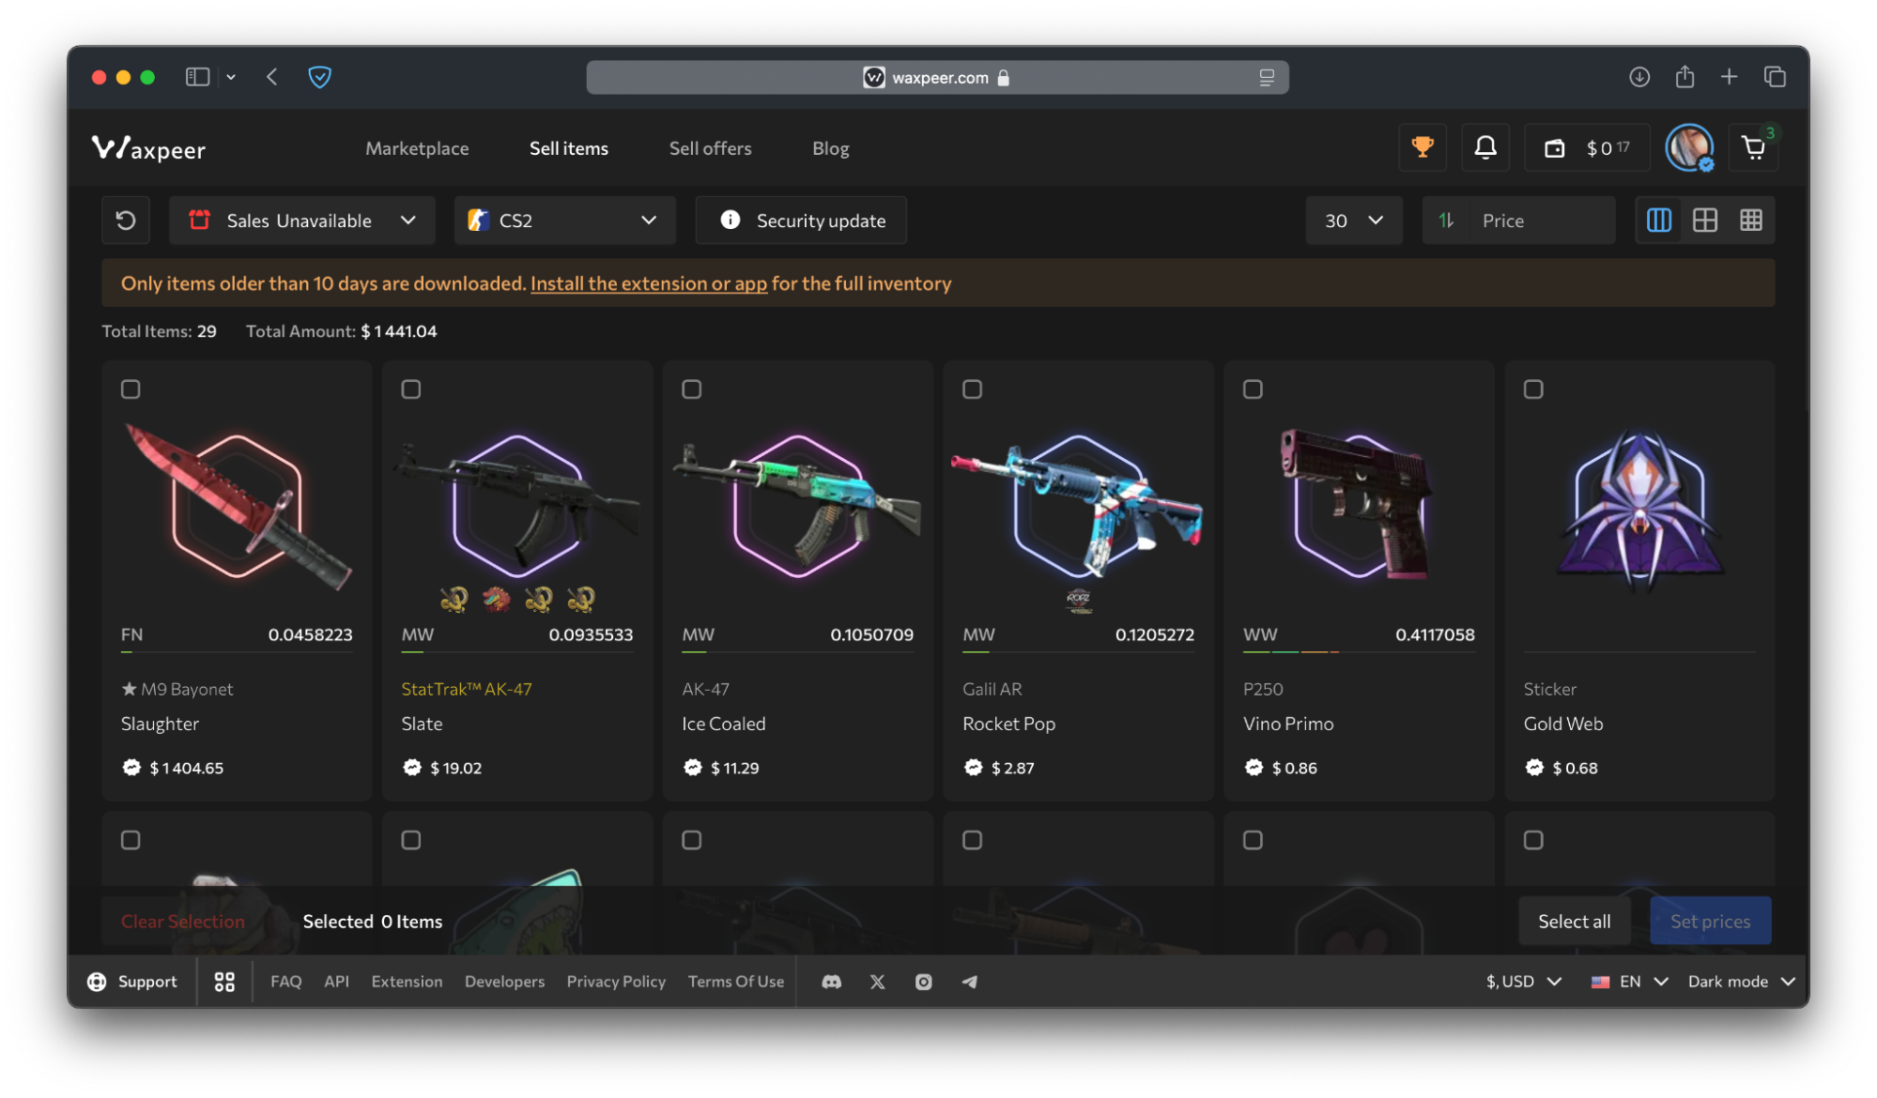Tick second-row checkbox beneath AK-47 Slate card
This screenshot has height=1098, width=1877.
pos(411,840)
